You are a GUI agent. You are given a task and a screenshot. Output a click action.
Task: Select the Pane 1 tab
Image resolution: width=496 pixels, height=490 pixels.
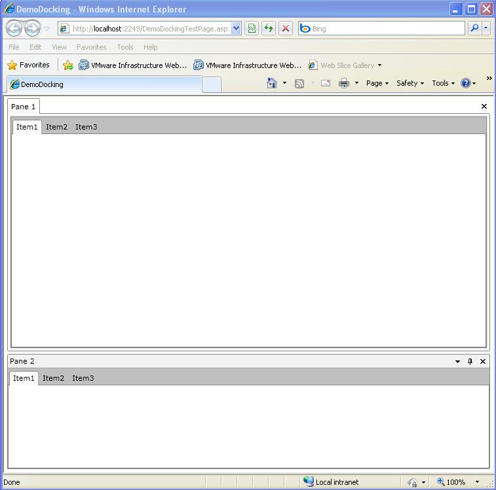point(24,107)
